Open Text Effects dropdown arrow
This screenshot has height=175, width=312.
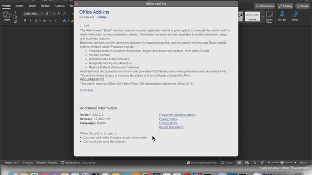tap(68, 20)
